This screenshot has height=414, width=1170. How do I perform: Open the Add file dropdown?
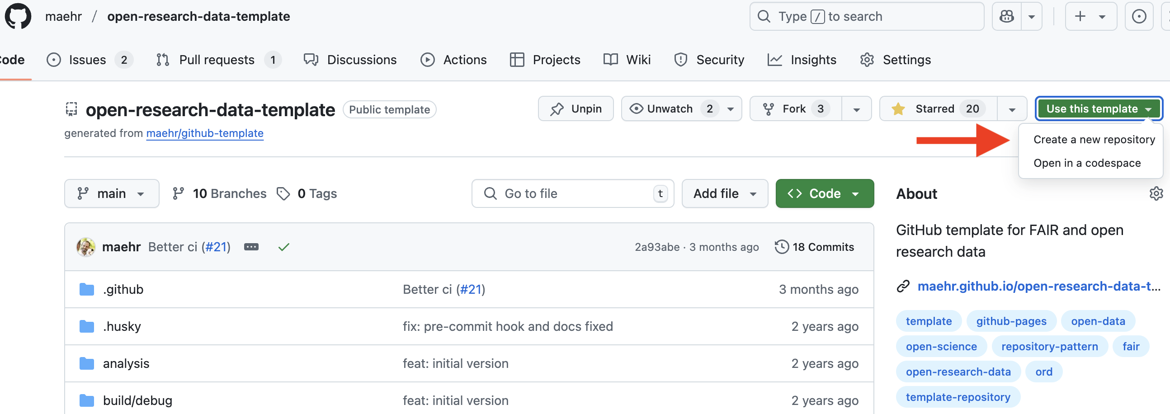point(724,193)
